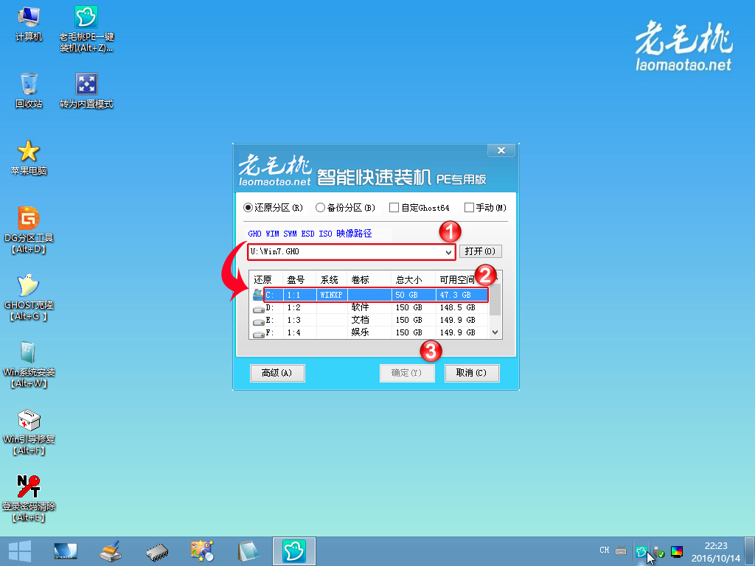Open the 转为内置模式 desktop icon
755x566 pixels.
[x=86, y=85]
